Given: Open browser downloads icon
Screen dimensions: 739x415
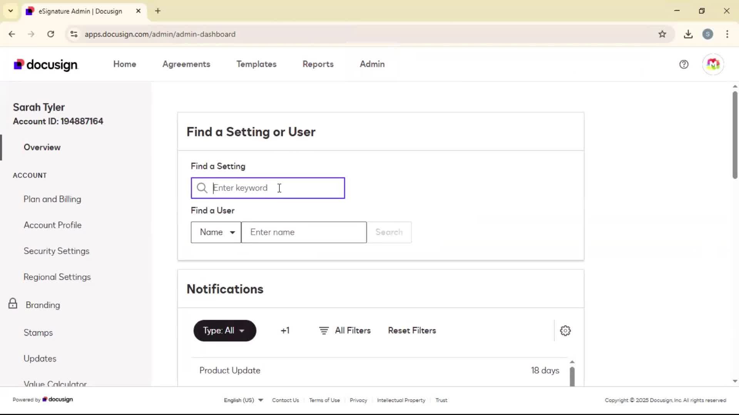Looking at the screenshot, I should click(x=688, y=34).
